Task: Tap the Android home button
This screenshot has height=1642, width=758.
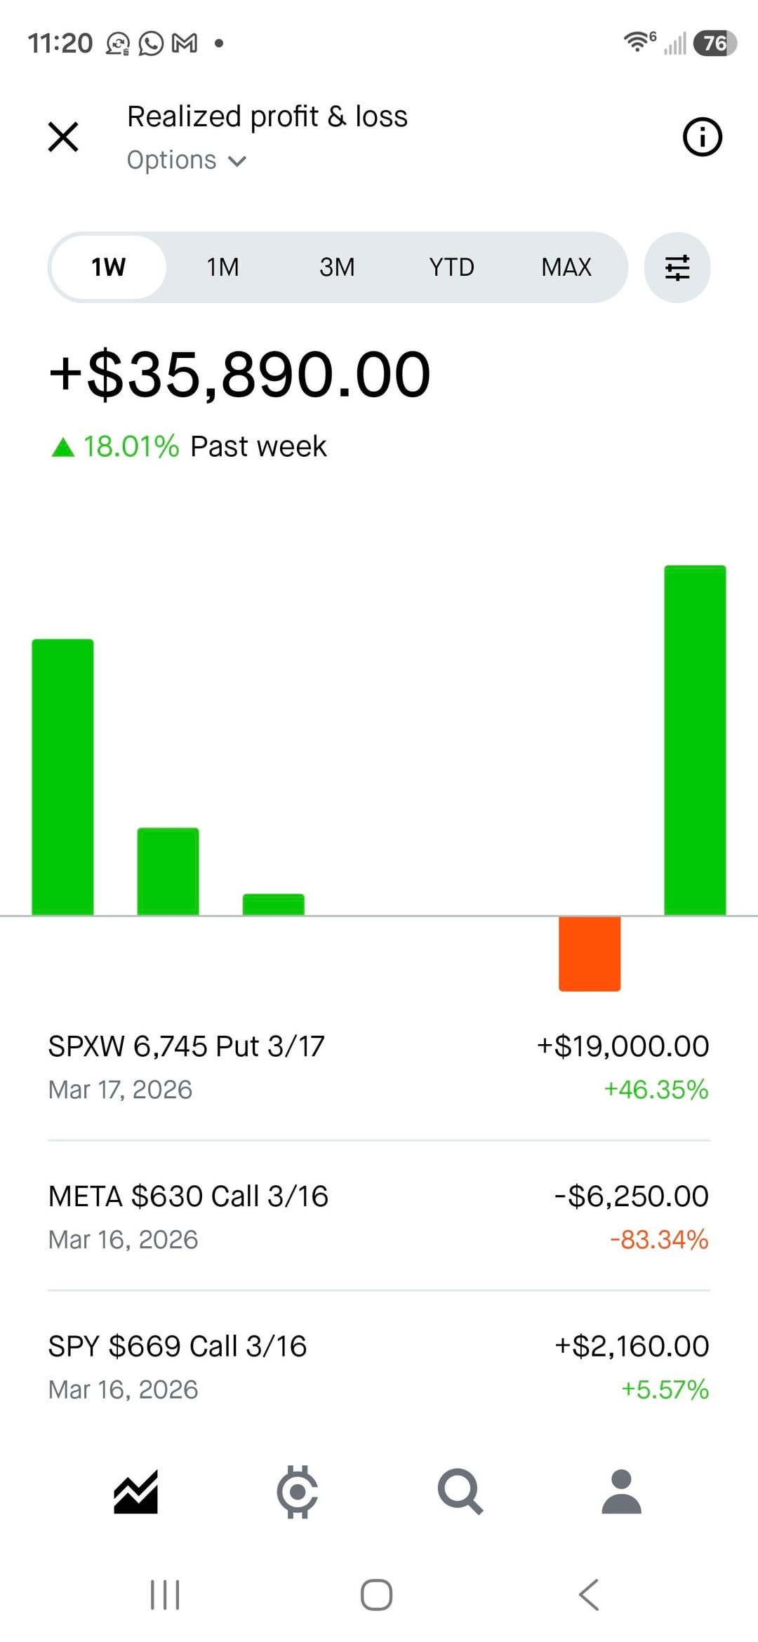Action: pos(376,1594)
